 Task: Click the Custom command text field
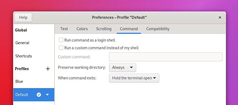coord(166,57)
